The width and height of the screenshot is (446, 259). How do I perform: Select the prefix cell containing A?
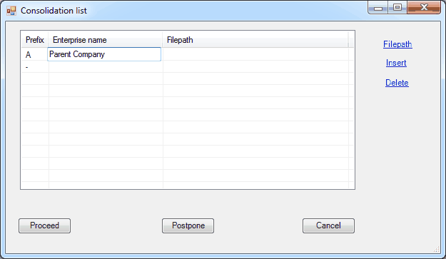(35, 54)
